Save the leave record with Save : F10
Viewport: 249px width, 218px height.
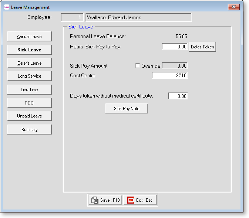[105, 200]
